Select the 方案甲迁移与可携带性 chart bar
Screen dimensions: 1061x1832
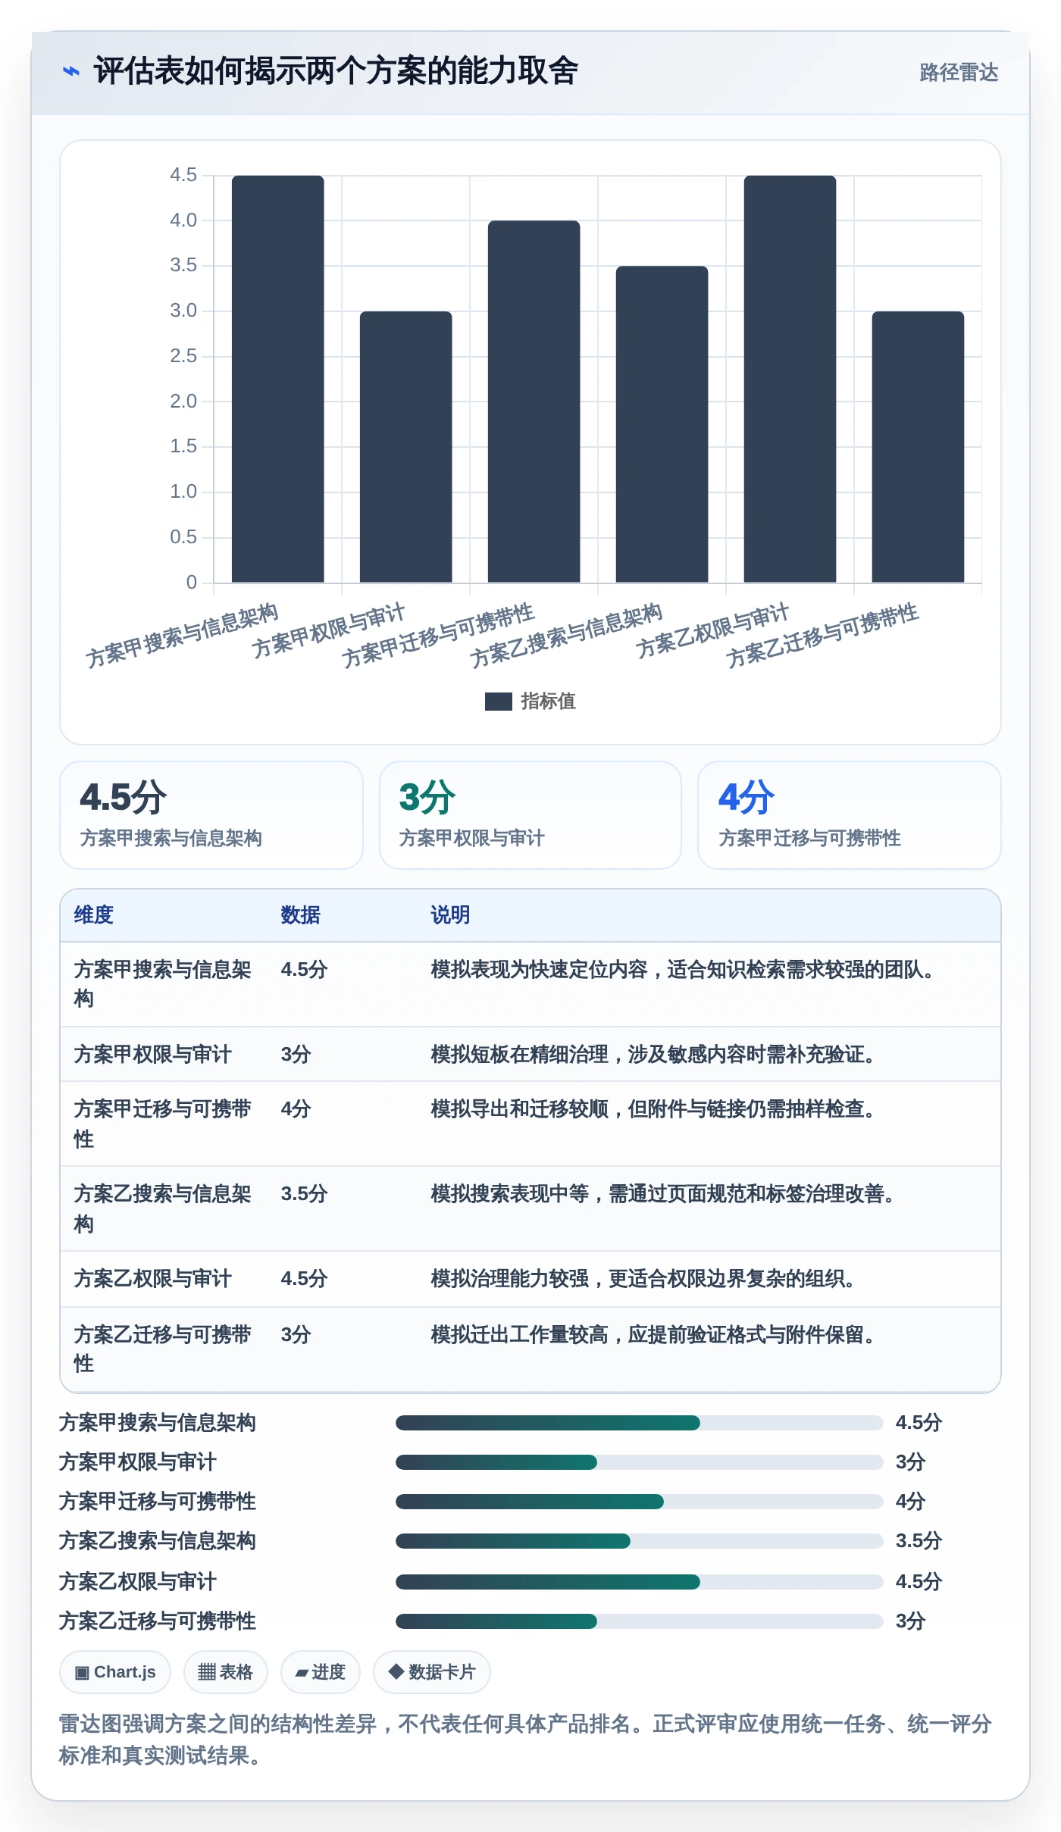tap(534, 402)
